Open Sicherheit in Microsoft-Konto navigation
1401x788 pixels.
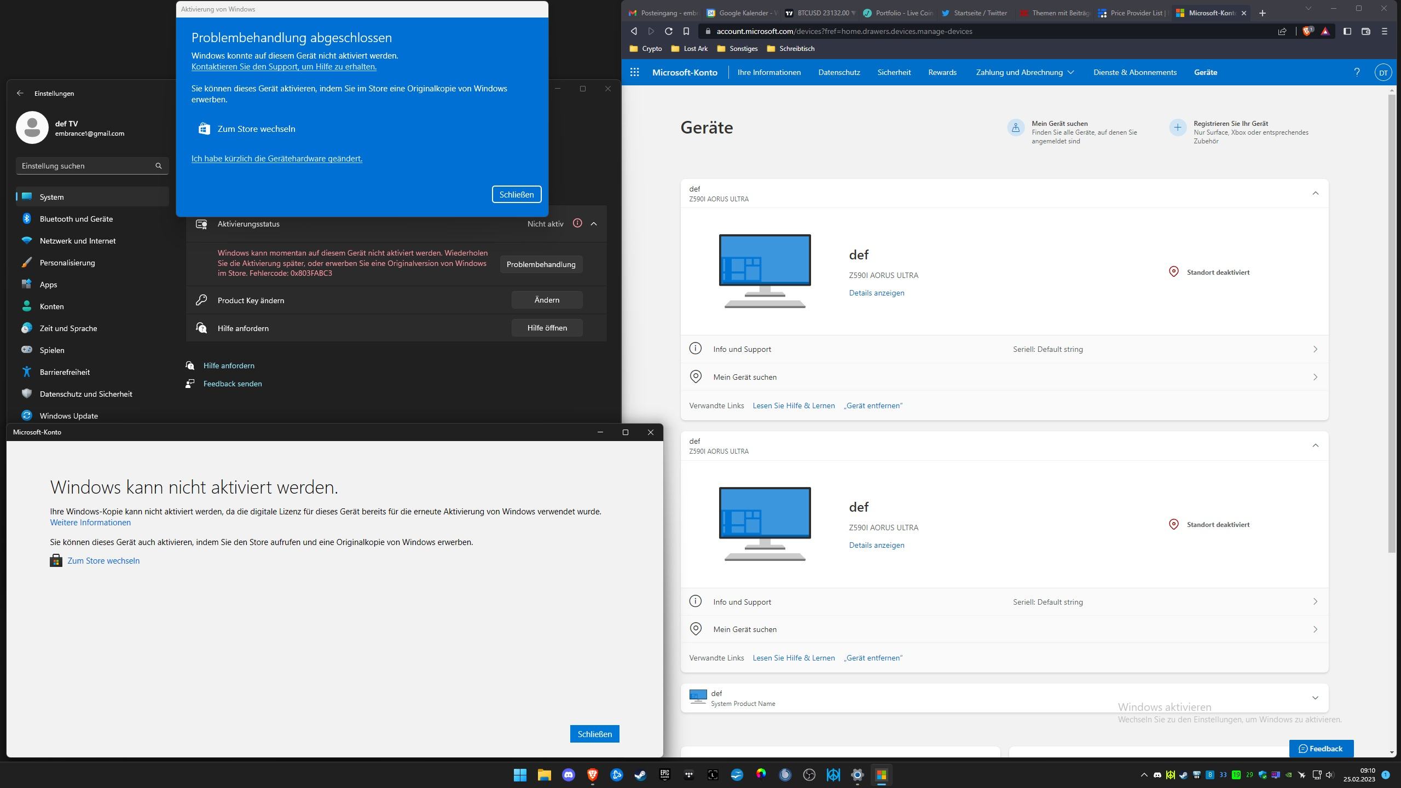[x=894, y=72]
